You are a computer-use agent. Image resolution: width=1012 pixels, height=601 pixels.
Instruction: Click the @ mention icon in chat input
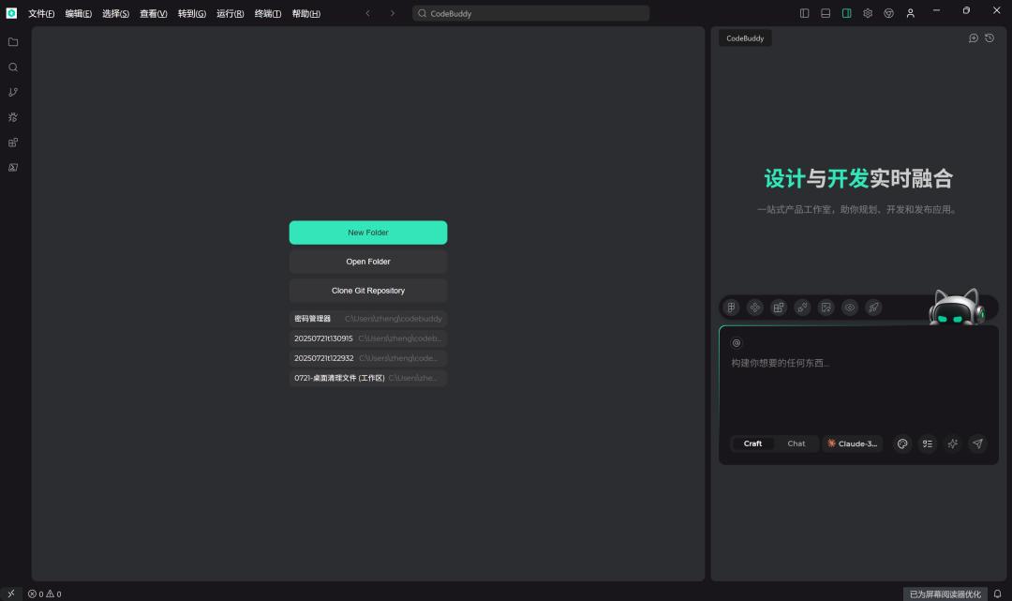pyautogui.click(x=737, y=343)
